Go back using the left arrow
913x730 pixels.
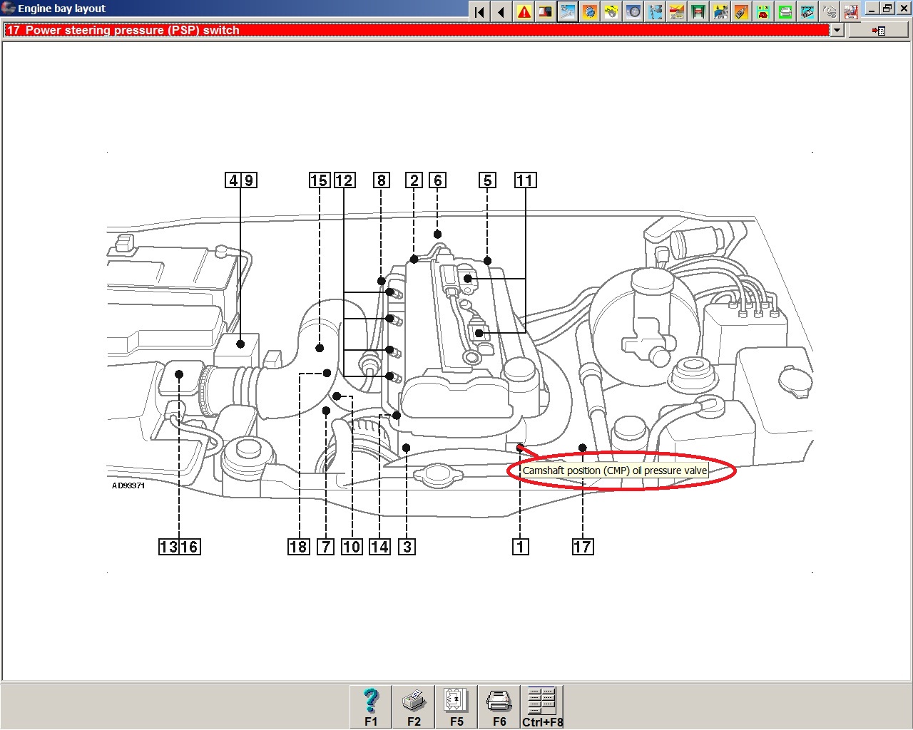click(x=501, y=11)
